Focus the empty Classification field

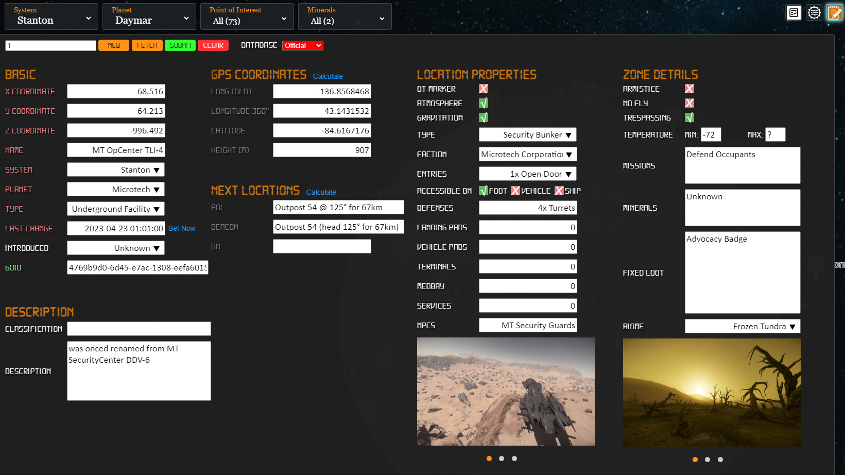(139, 329)
